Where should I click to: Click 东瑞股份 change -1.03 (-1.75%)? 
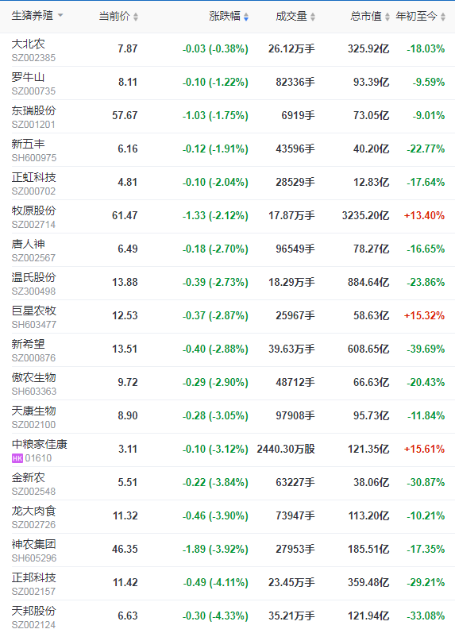(215, 116)
